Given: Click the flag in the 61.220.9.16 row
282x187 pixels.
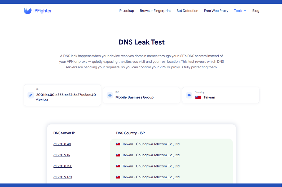Looking at the screenshot, I should click(x=118, y=155).
